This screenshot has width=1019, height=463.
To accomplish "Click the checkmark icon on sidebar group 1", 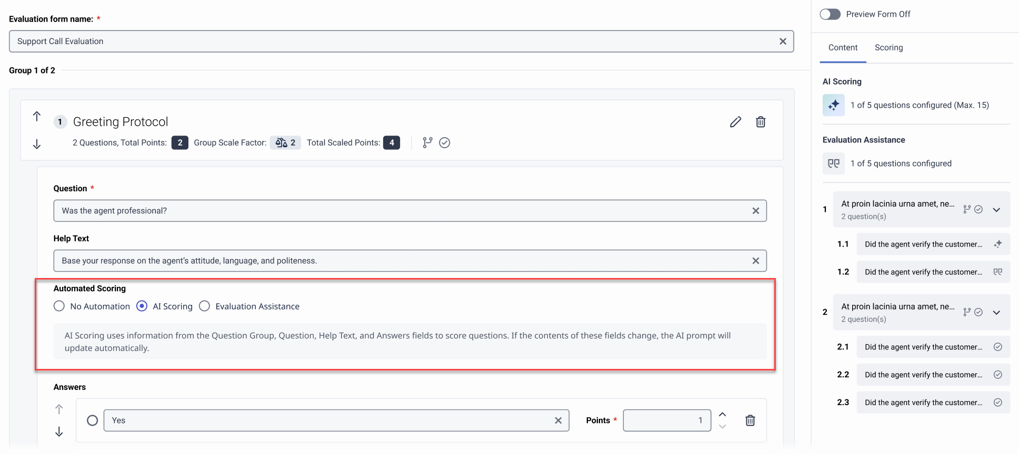I will 978,209.
